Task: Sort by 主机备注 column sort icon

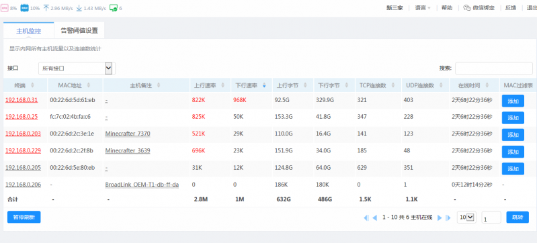Action: coord(158,85)
